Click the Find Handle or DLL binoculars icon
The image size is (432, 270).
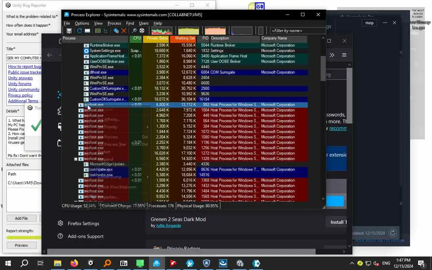(x=134, y=31)
